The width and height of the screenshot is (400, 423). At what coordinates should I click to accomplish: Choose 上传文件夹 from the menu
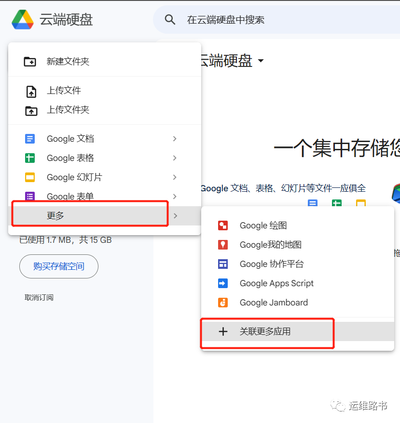[105, 110]
